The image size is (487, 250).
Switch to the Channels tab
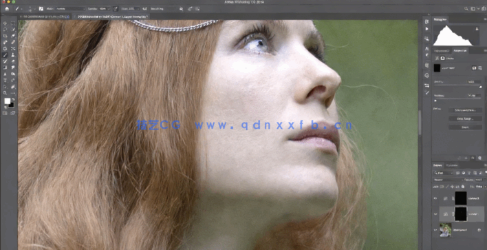452,165
